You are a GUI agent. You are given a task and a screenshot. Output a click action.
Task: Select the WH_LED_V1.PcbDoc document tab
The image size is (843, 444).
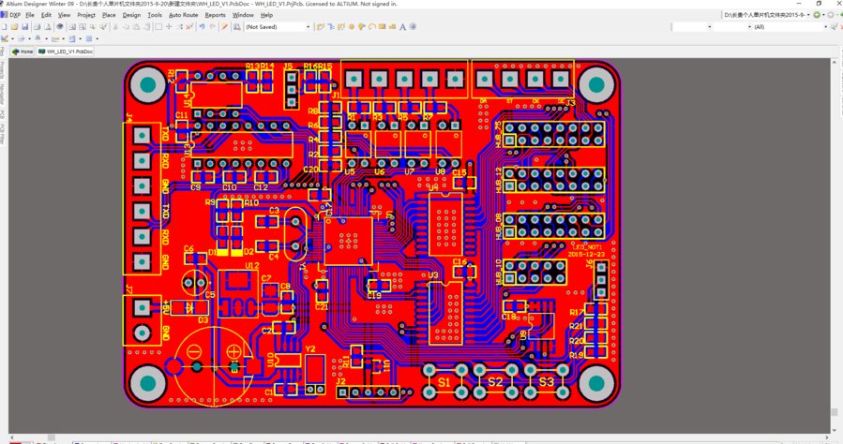(x=64, y=52)
